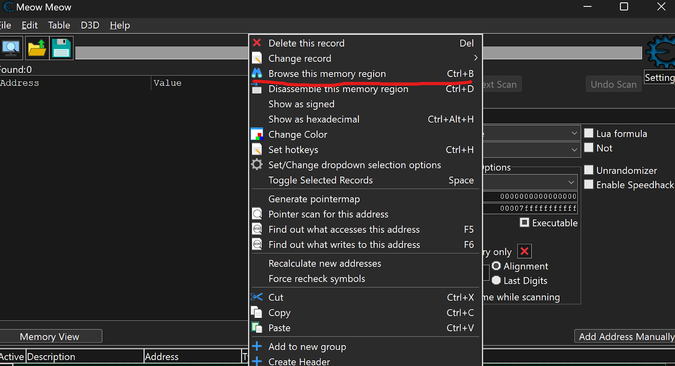Screen dimensions: 675x366
Task: Click the Next Scan button
Action: pyautogui.click(x=502, y=84)
